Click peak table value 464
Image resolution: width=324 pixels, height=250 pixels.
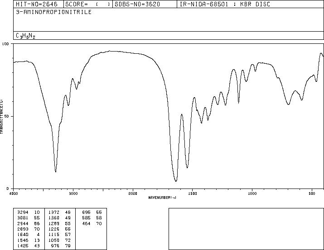click(86, 223)
